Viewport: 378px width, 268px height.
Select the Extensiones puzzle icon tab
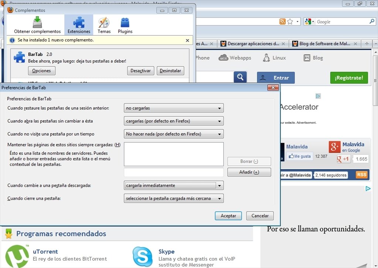pyautogui.click(x=79, y=25)
